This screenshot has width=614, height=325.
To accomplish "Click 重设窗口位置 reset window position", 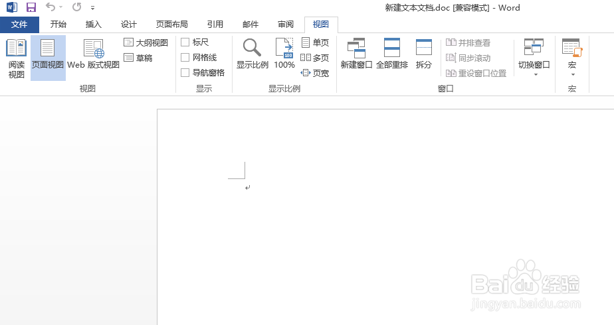I will 476,73.
